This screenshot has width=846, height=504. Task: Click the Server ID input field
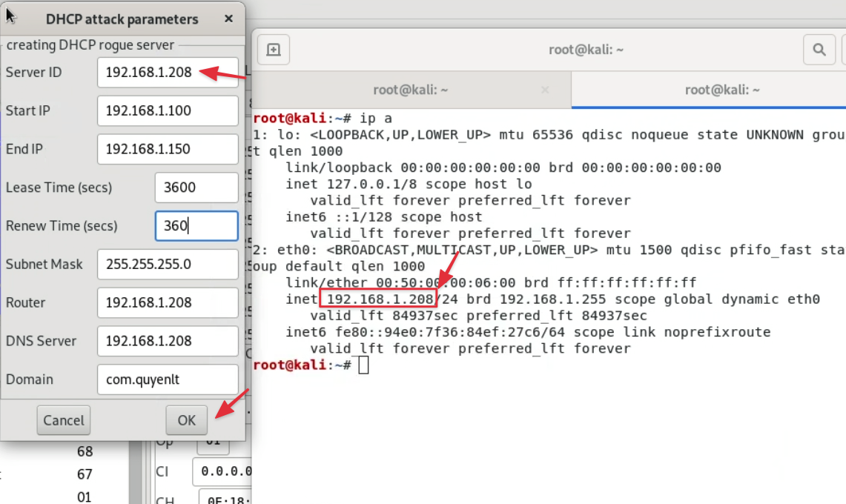tap(168, 72)
